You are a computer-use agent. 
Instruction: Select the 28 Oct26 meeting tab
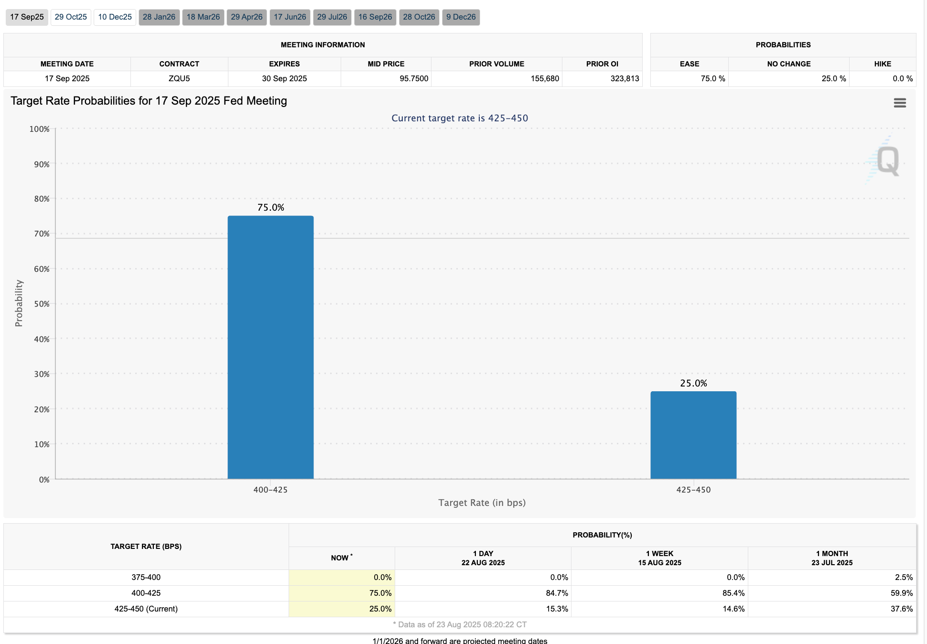(419, 17)
